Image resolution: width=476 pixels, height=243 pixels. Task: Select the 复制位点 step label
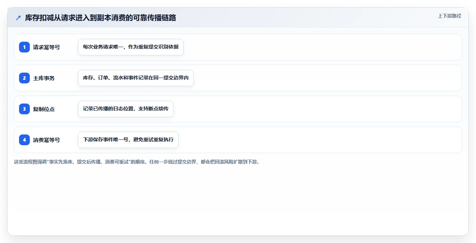point(44,109)
